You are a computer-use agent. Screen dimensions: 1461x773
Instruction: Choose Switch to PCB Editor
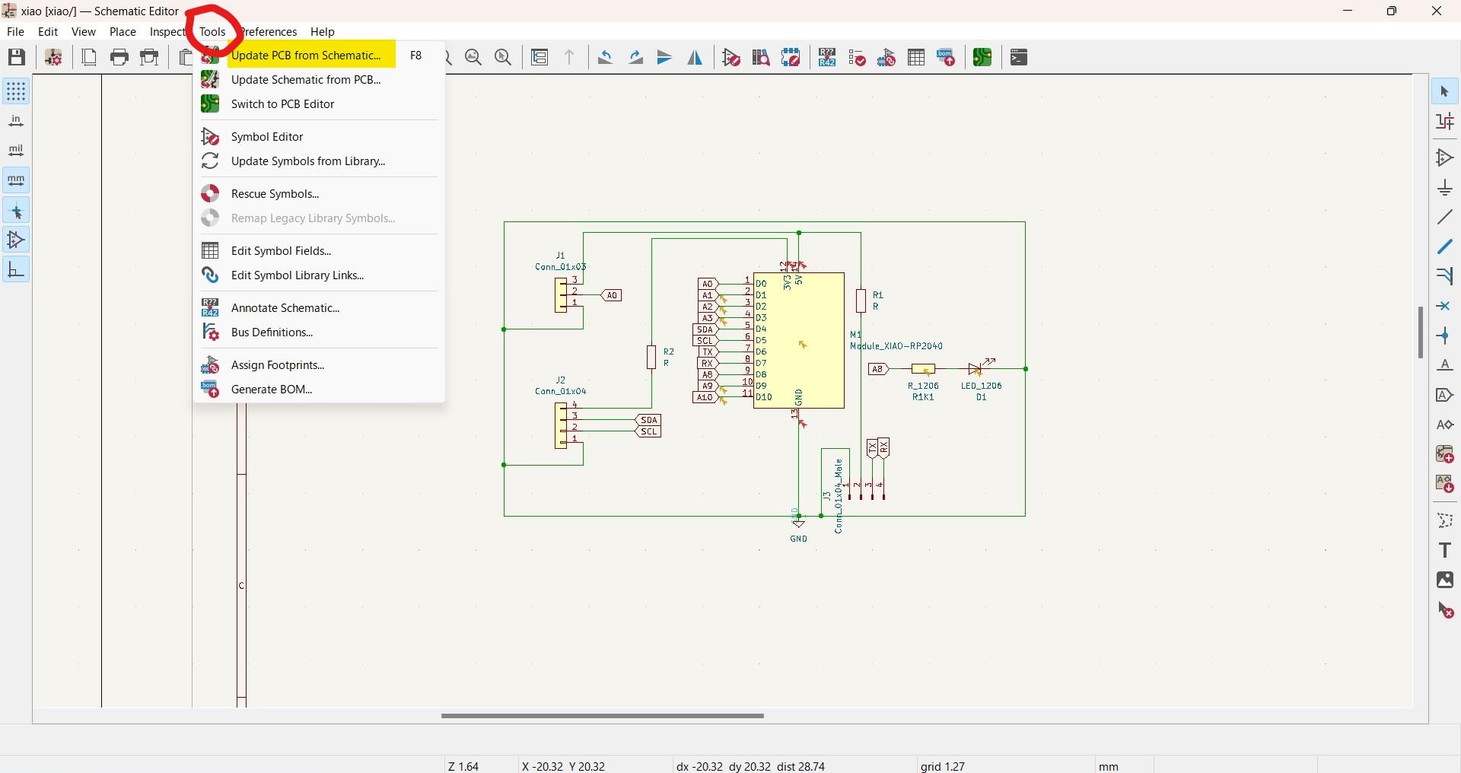point(319,104)
